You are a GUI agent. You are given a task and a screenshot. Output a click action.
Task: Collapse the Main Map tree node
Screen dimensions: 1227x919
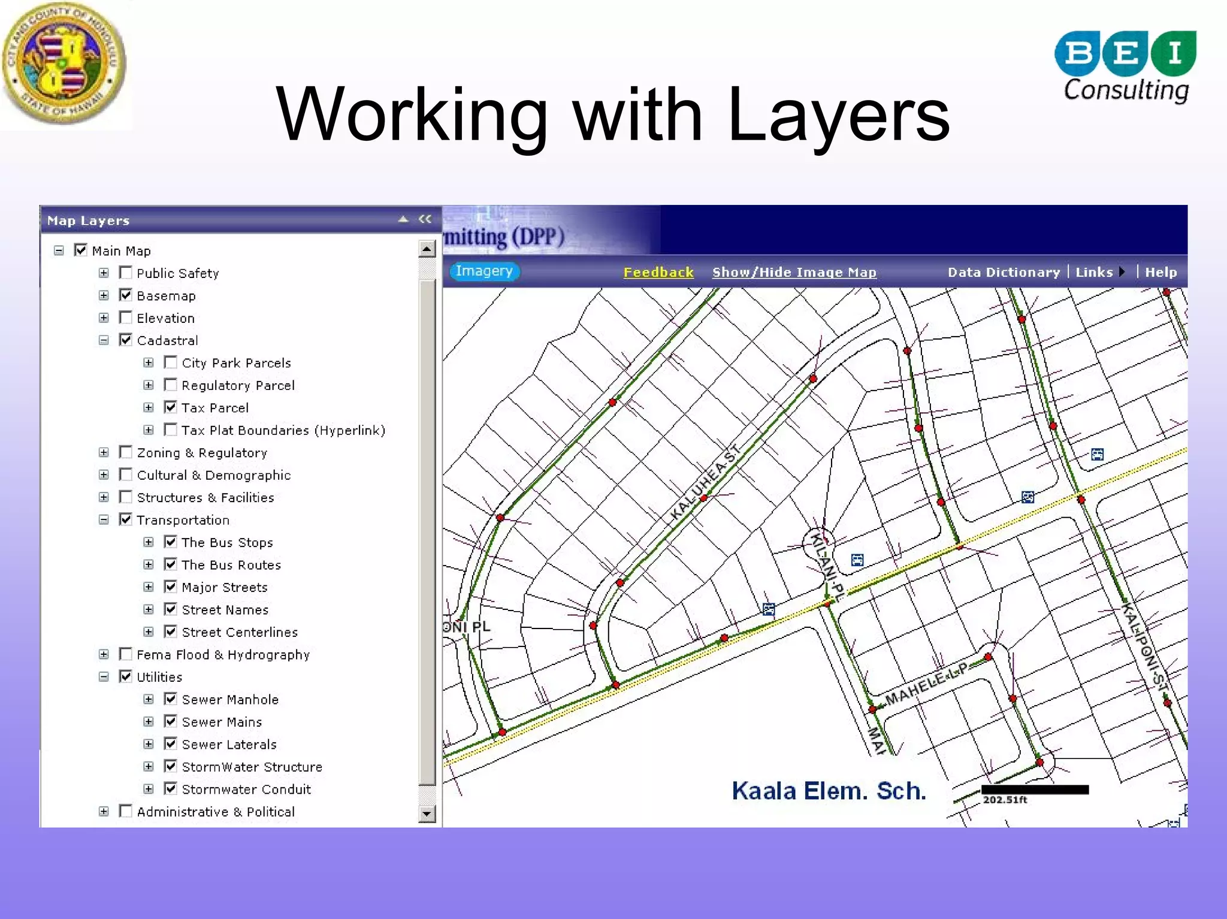pos(59,250)
